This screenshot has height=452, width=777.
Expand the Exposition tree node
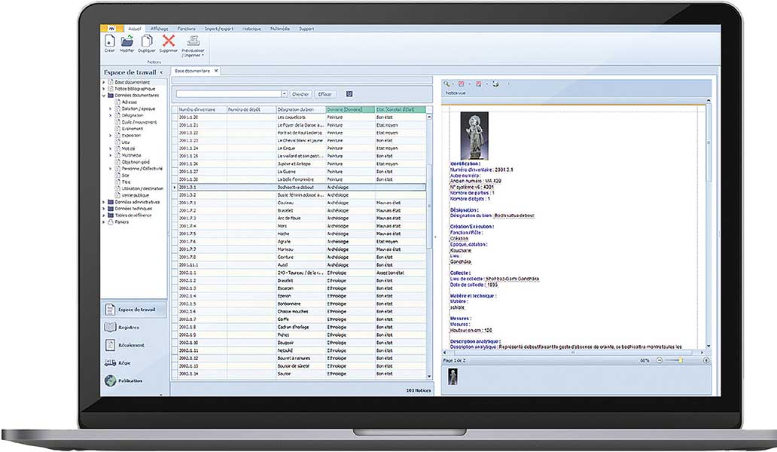point(111,136)
